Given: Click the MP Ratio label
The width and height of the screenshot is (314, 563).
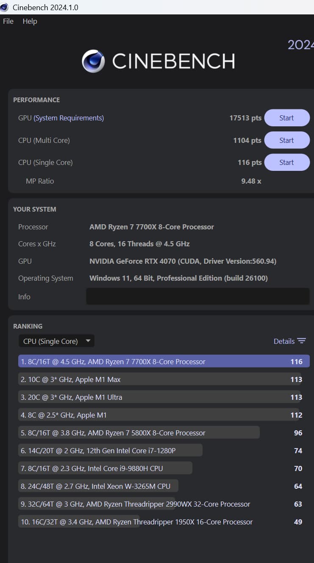Looking at the screenshot, I should click(x=40, y=181).
